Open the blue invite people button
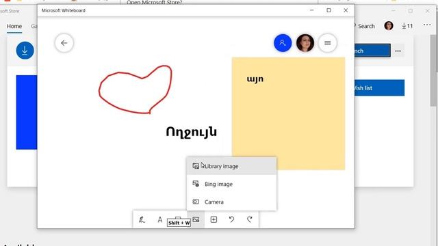The image size is (438, 246). (283, 43)
